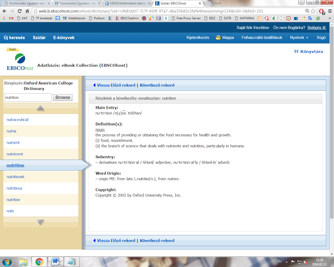Move down the word list with the down arrow
Image resolution: width=334 pixels, height=267 pixels.
coord(40,222)
